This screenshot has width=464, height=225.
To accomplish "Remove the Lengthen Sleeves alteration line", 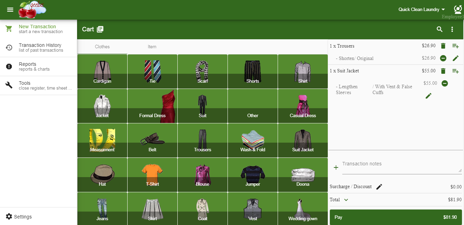I will (x=445, y=83).
